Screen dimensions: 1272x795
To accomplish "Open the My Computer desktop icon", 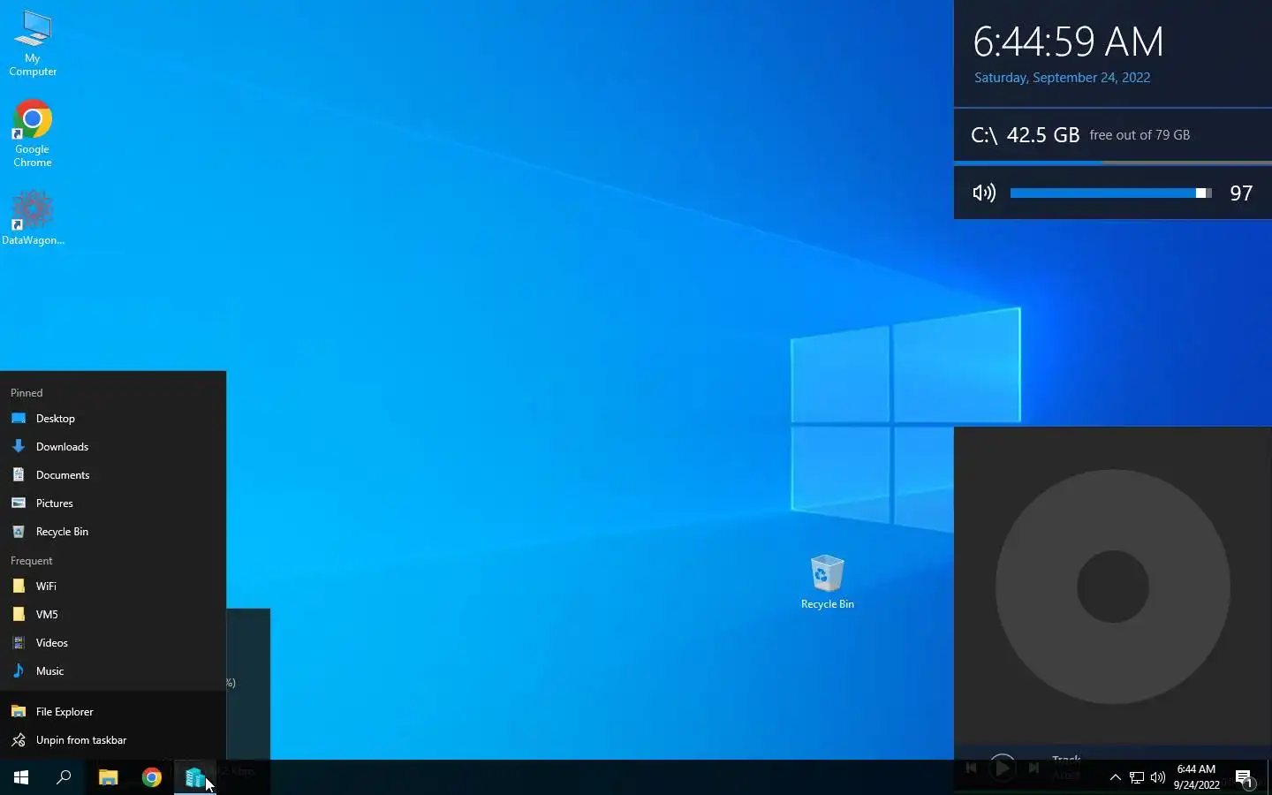I will click(x=33, y=43).
